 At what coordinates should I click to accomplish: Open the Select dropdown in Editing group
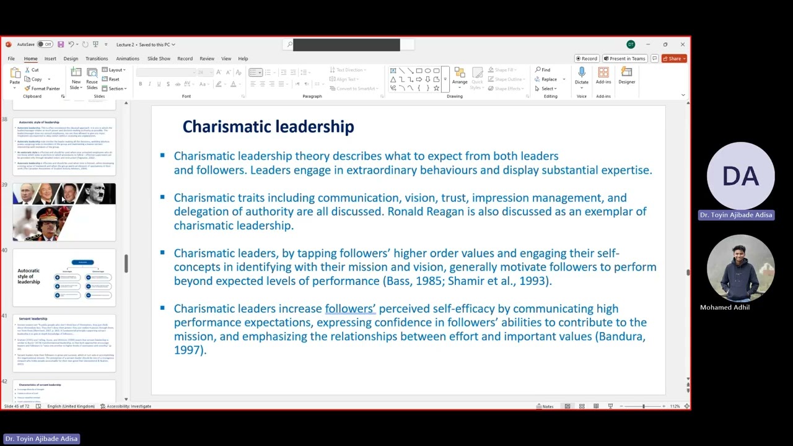pos(546,89)
